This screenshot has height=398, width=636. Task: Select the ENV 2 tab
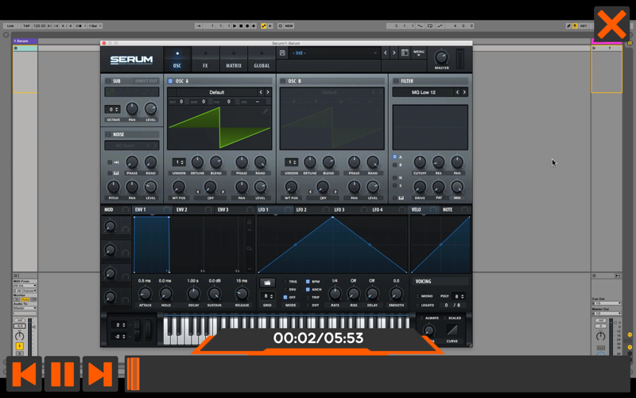193,209
